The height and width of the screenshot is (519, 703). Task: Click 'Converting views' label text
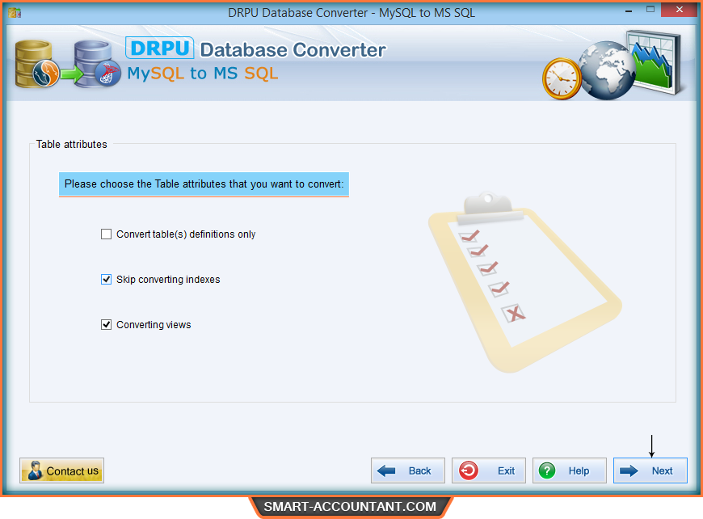154,325
